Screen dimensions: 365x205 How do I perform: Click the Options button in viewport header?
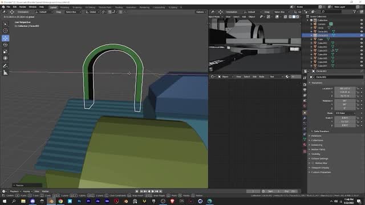pyautogui.click(x=201, y=12)
